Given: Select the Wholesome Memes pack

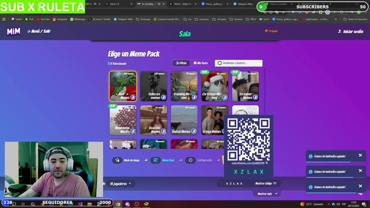Looking at the screenshot, I should click(x=123, y=120).
